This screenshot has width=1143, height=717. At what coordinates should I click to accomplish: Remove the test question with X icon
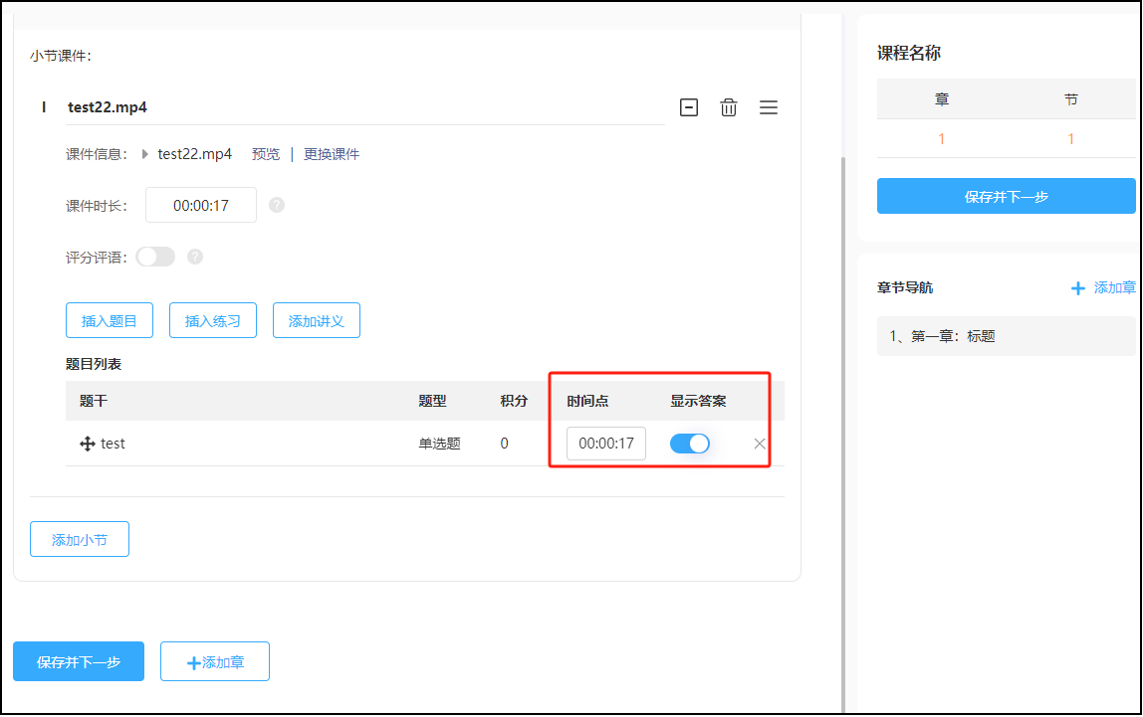[760, 445]
